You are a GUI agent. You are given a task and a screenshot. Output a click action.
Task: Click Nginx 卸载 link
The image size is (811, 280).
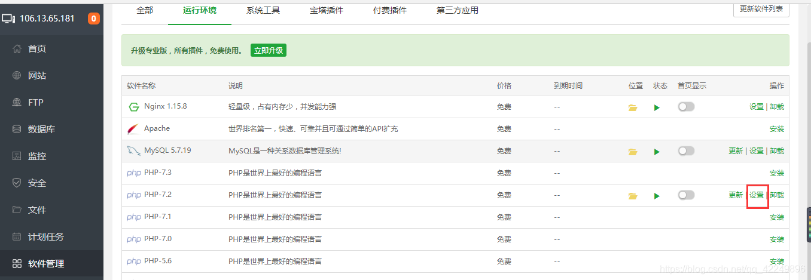coord(777,107)
